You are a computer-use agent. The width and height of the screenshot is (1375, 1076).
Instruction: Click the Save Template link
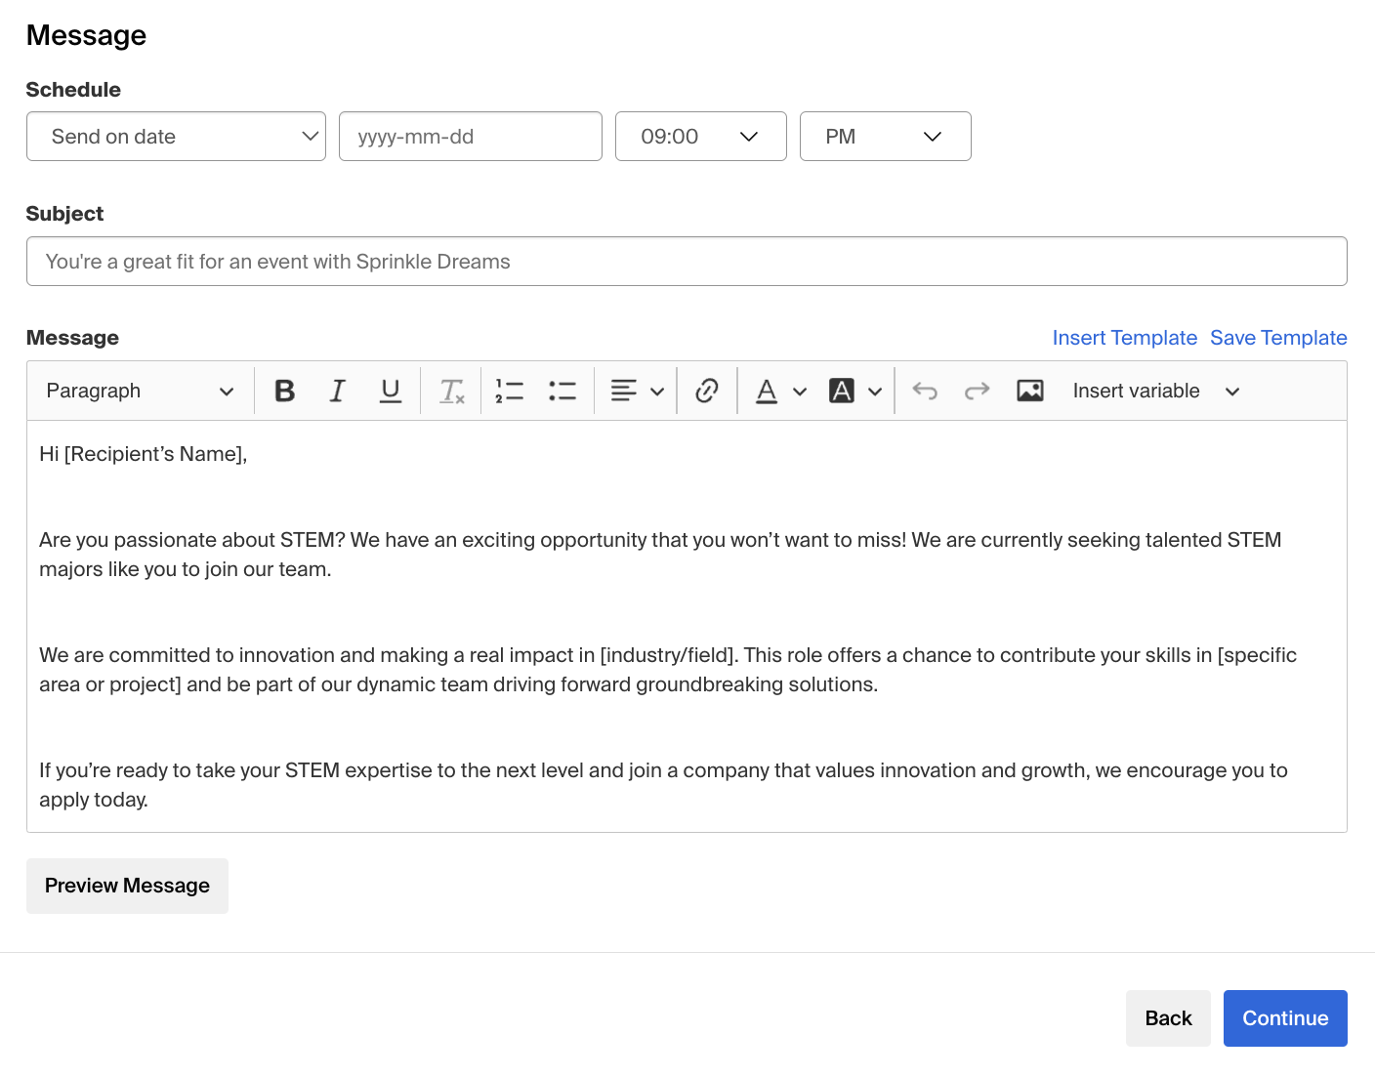pos(1278,338)
